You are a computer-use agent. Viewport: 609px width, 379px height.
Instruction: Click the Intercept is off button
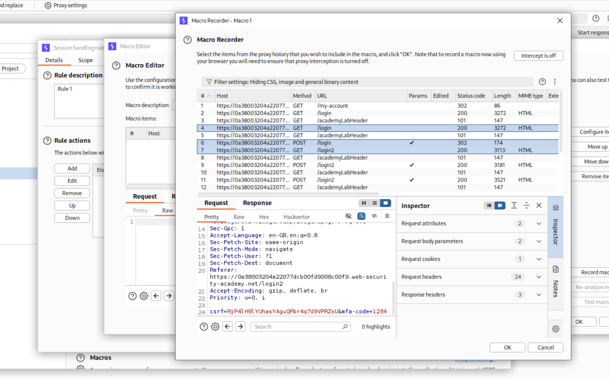pos(538,56)
